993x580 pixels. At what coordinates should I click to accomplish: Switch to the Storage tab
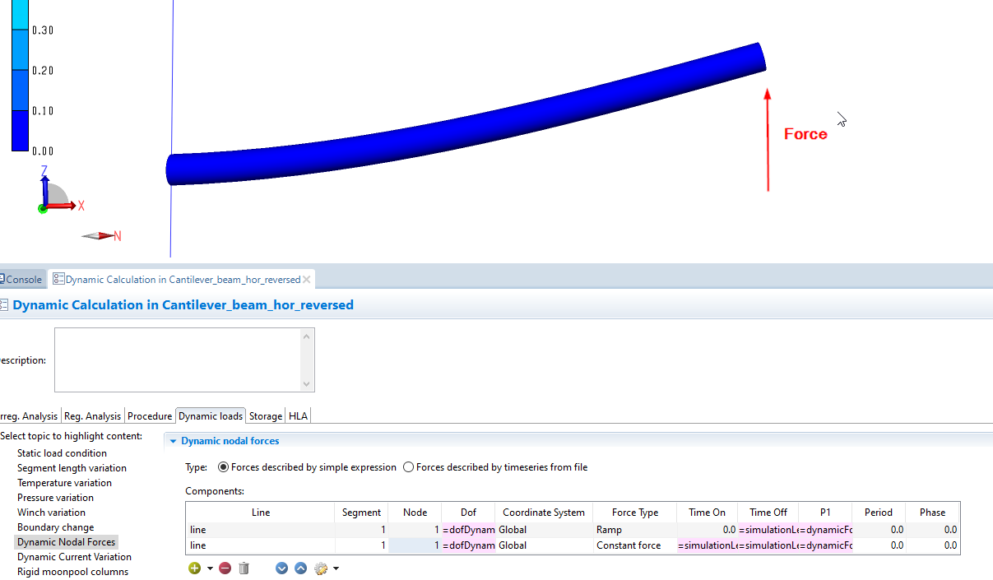click(265, 416)
